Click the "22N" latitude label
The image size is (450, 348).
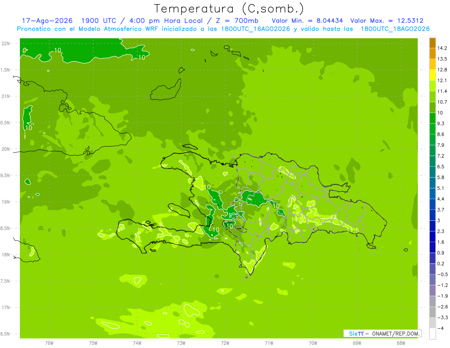[x=6, y=44]
